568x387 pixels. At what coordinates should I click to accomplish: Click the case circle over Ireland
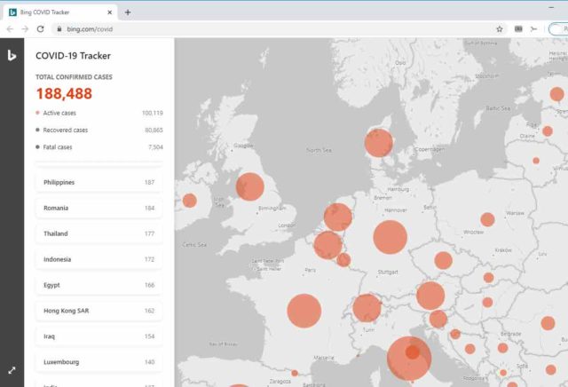point(189,201)
